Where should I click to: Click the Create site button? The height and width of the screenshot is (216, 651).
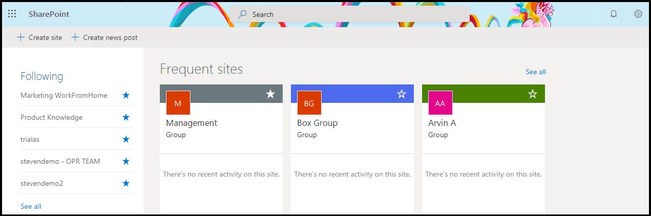tap(39, 37)
